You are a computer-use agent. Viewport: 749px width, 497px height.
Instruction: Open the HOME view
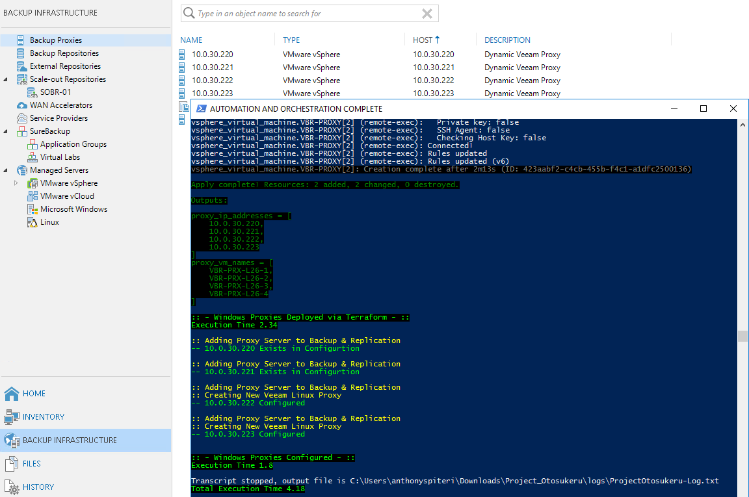[34, 394]
